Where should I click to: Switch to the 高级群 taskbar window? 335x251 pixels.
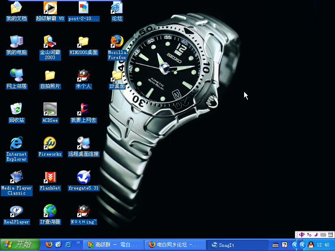(x=113, y=245)
